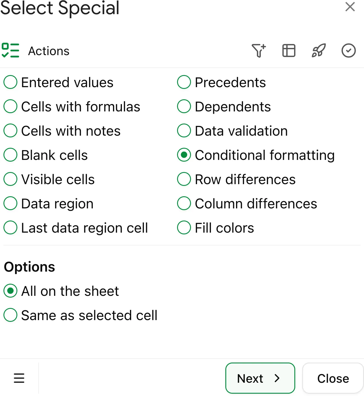This screenshot has height=396, width=364.
Task: Select Last data region cell
Action: tap(10, 227)
